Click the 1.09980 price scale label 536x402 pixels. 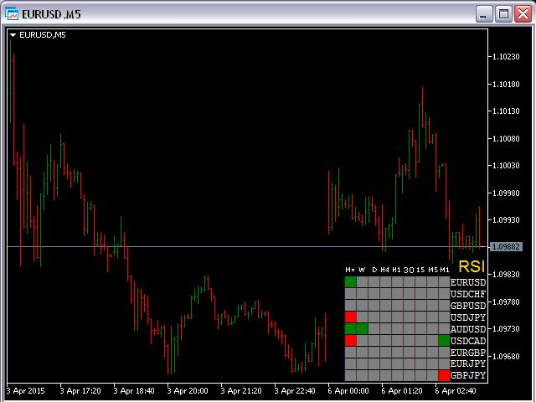(506, 193)
